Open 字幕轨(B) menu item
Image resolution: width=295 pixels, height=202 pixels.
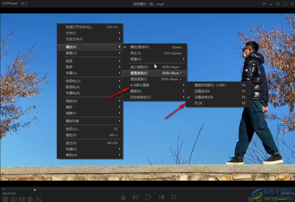[90, 93]
